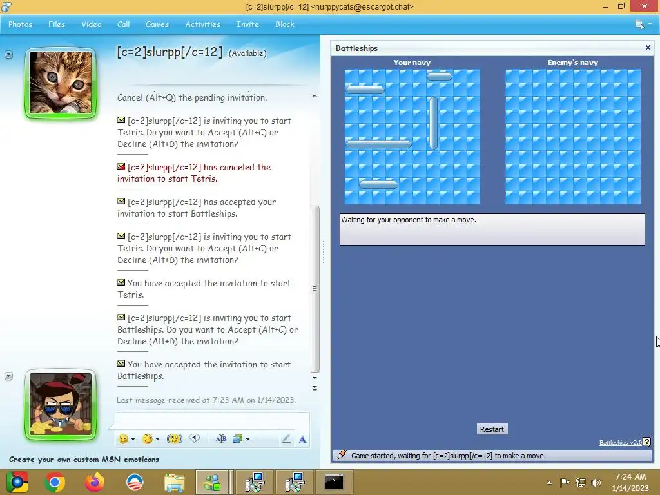Click the cat display picture of slurpp

coord(61,82)
